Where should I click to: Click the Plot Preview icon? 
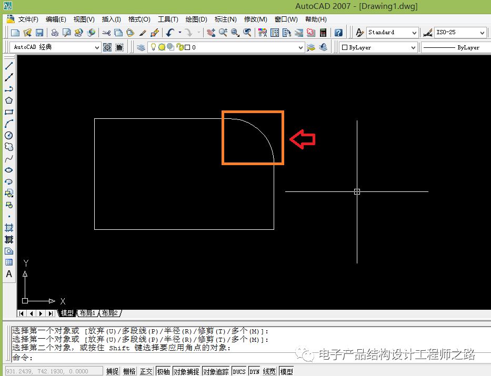(66, 33)
